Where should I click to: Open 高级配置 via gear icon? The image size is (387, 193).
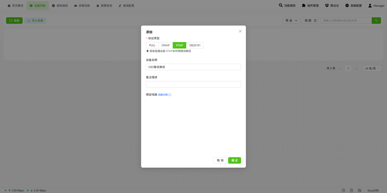coord(347,5)
